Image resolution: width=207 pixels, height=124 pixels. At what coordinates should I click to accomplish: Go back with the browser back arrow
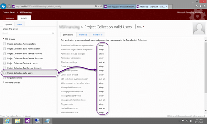(3, 6)
